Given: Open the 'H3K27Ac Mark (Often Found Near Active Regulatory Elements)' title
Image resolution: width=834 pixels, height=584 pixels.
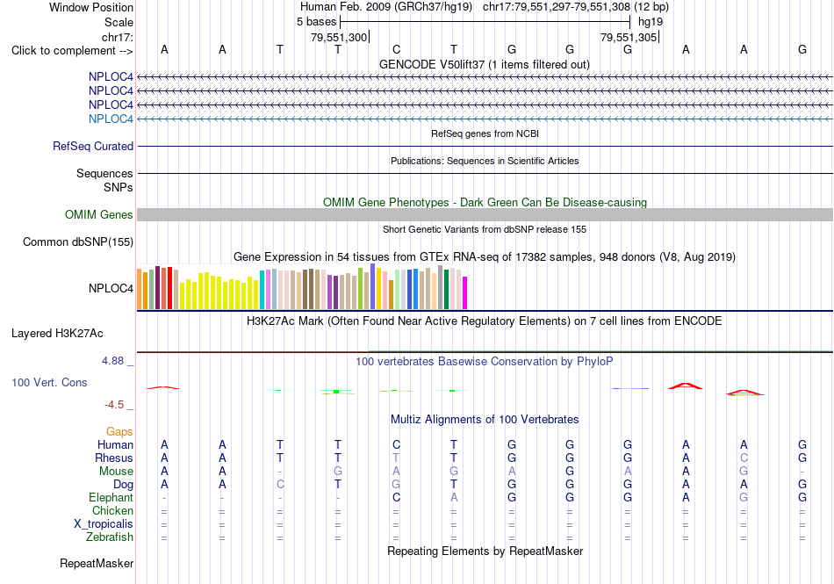Looking at the screenshot, I should pyautogui.click(x=484, y=321).
